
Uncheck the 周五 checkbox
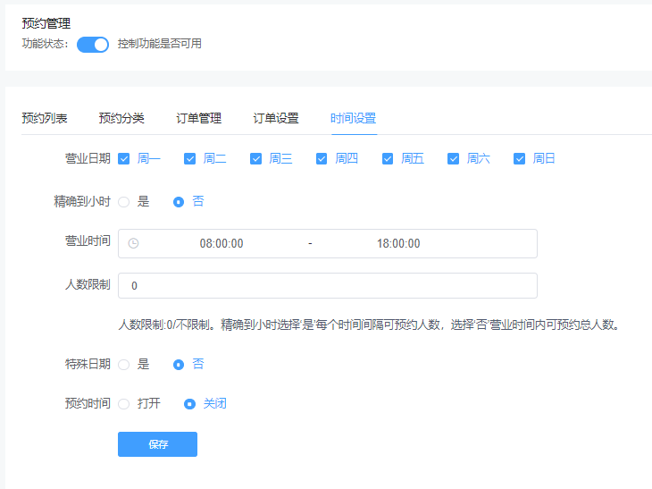(x=388, y=159)
